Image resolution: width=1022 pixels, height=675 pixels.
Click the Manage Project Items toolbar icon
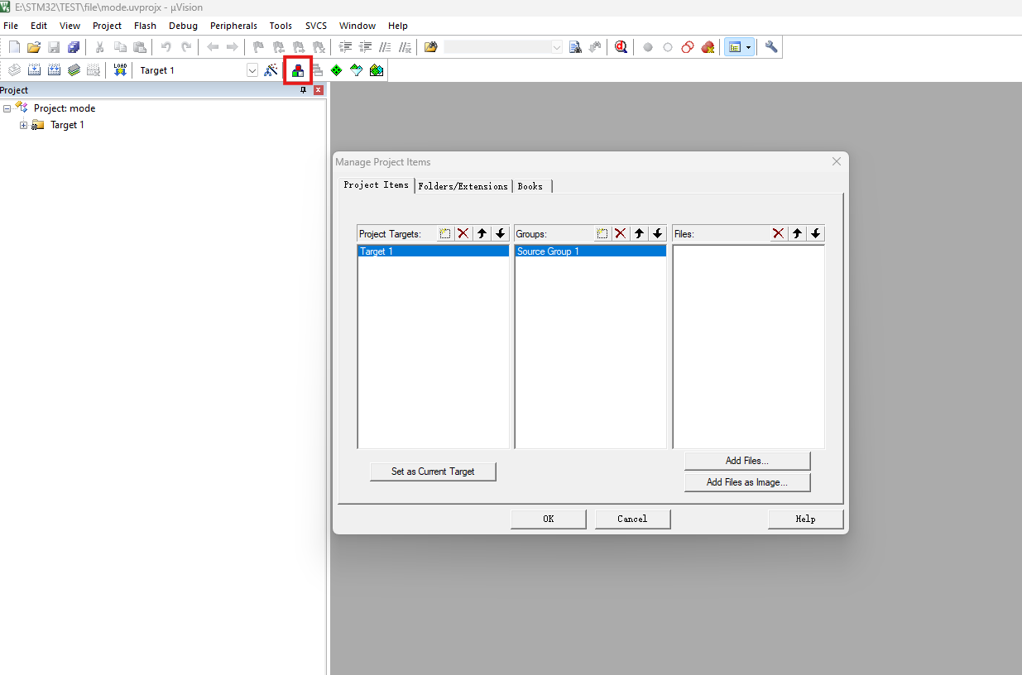297,70
